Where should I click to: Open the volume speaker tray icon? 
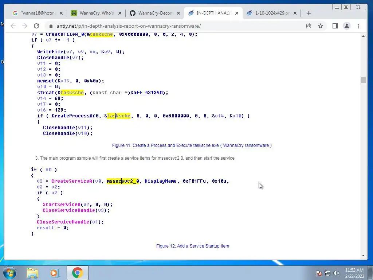(336, 273)
